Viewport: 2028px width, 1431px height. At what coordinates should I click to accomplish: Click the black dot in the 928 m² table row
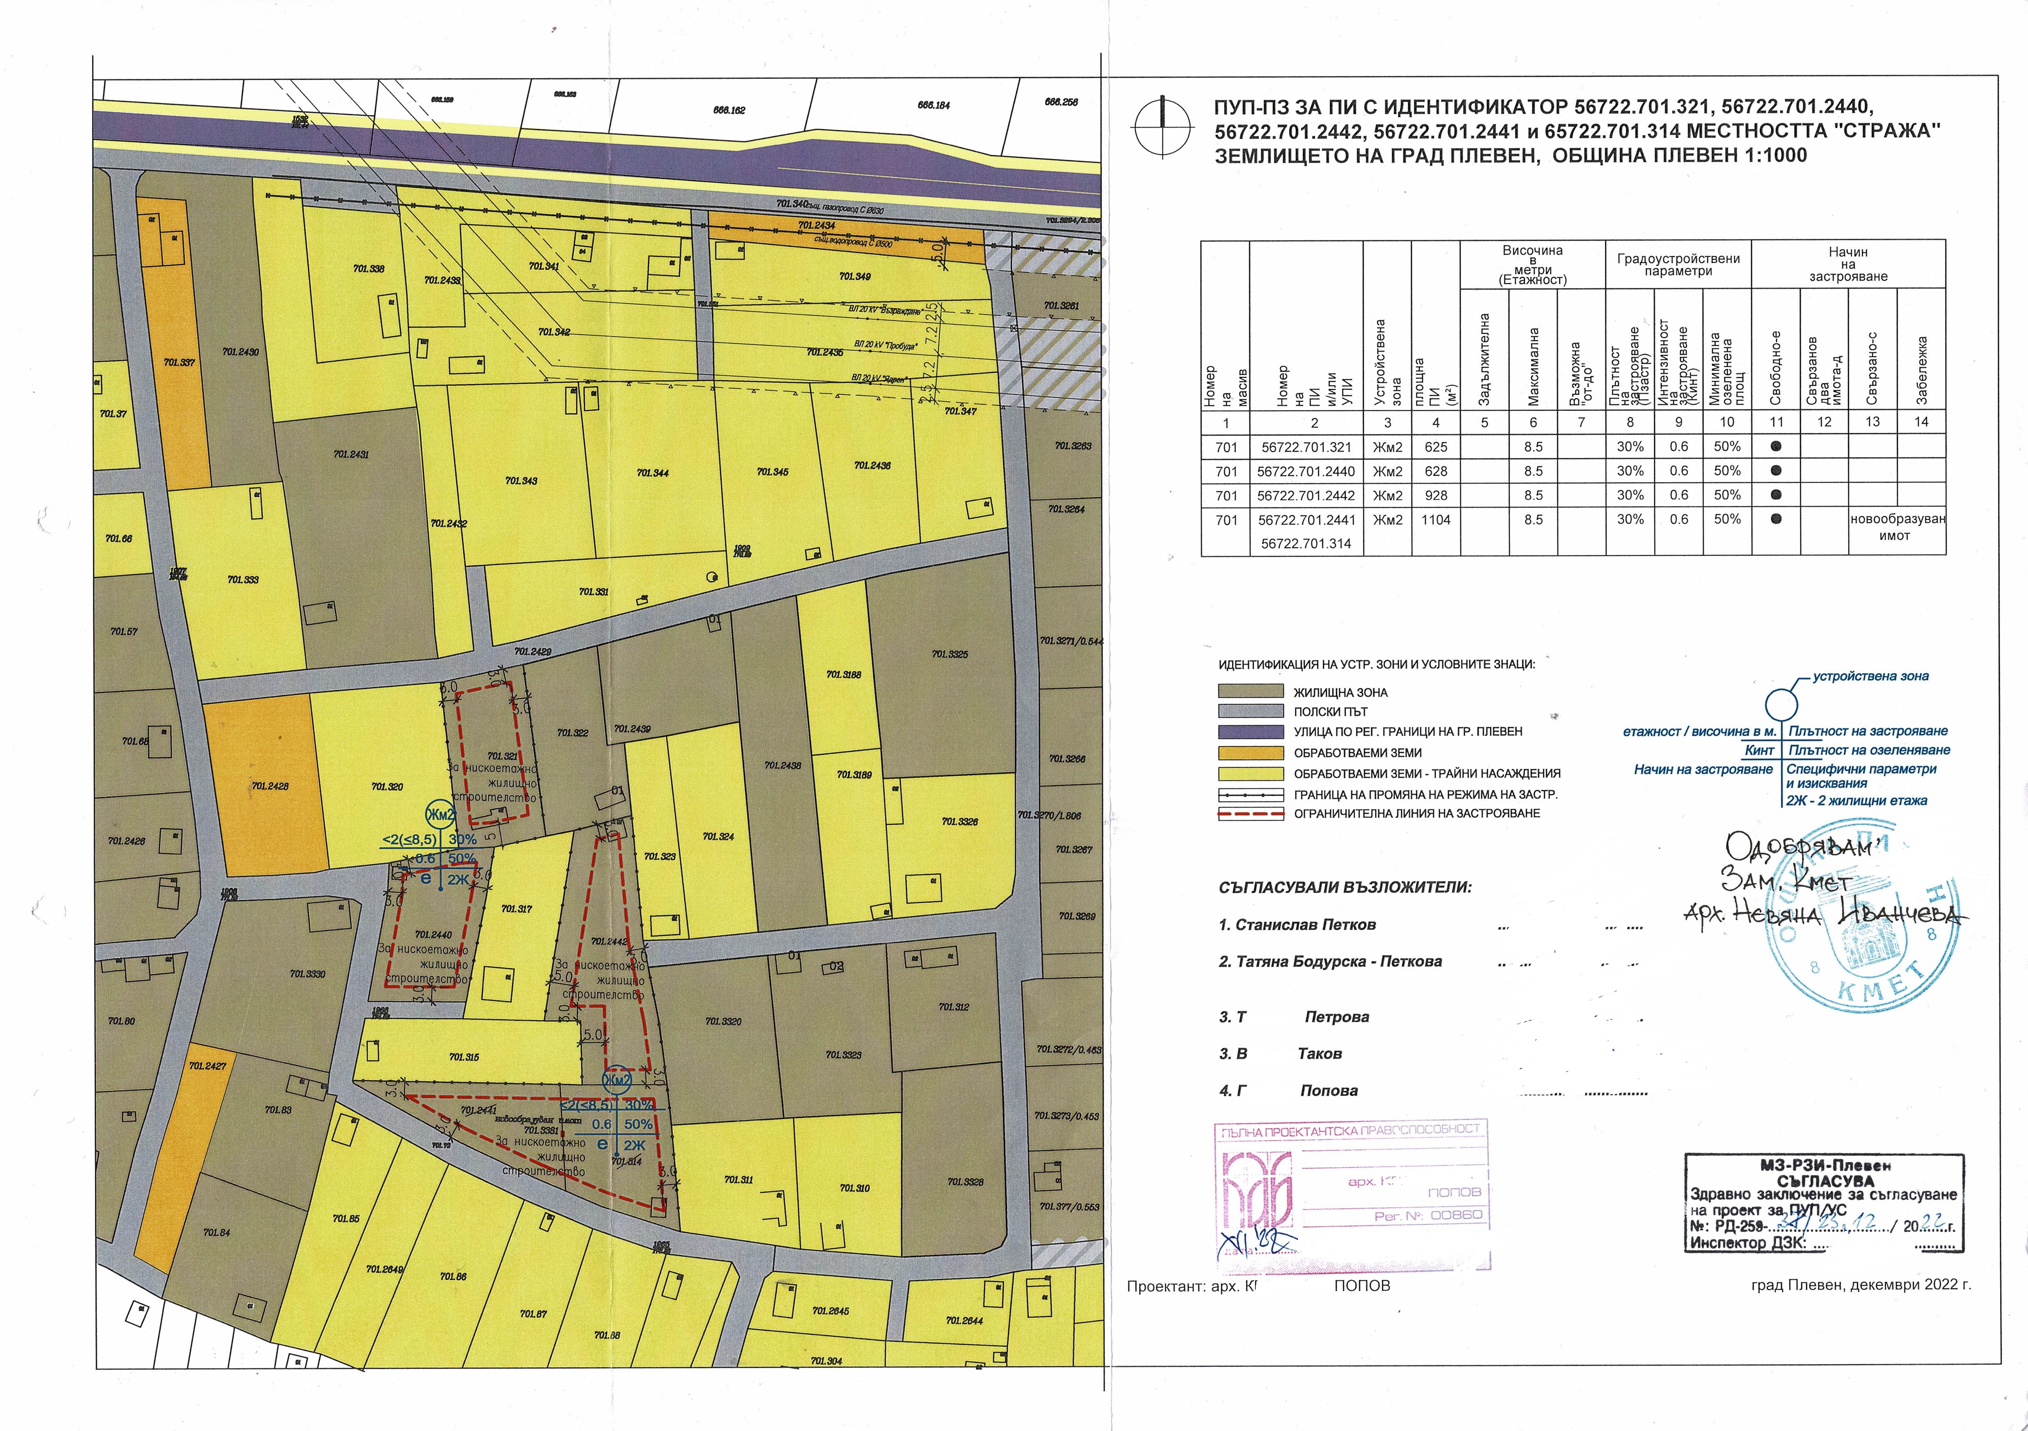click(1776, 495)
